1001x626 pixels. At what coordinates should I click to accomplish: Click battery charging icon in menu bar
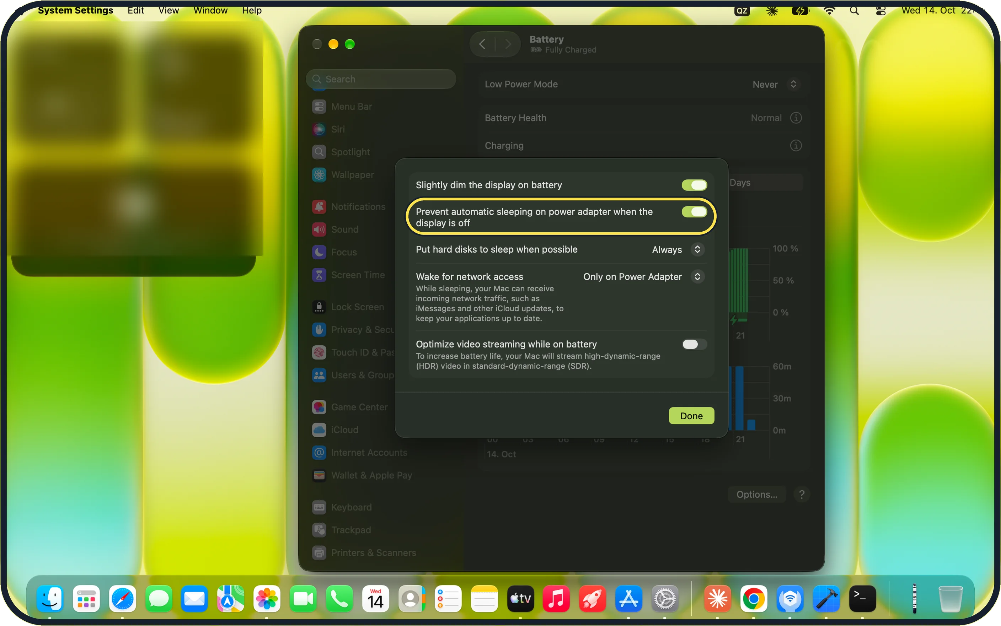point(800,11)
